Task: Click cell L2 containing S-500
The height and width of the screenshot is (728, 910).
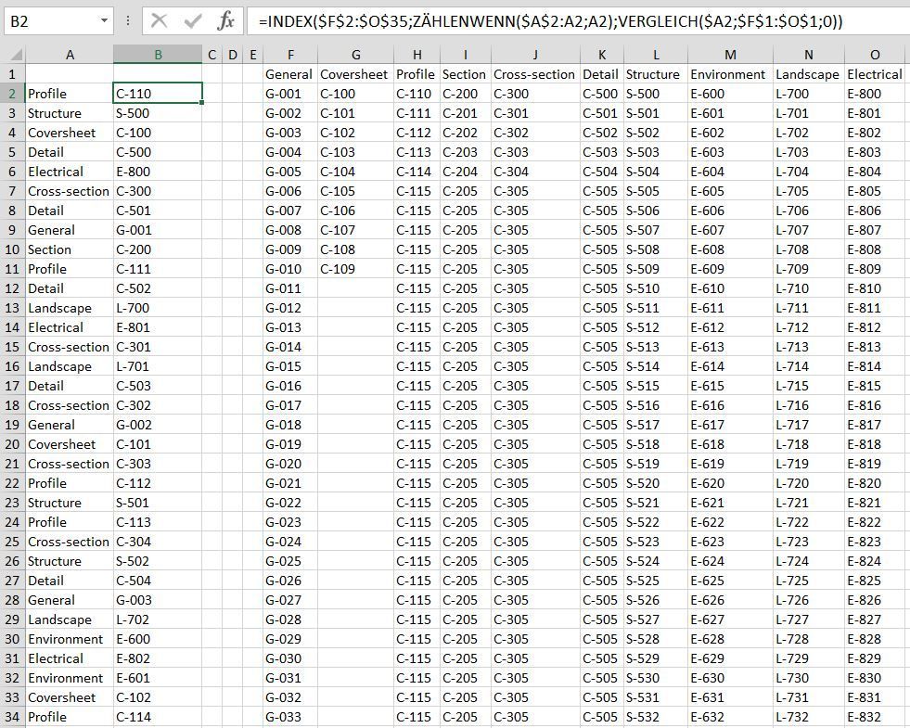Action: coord(655,94)
